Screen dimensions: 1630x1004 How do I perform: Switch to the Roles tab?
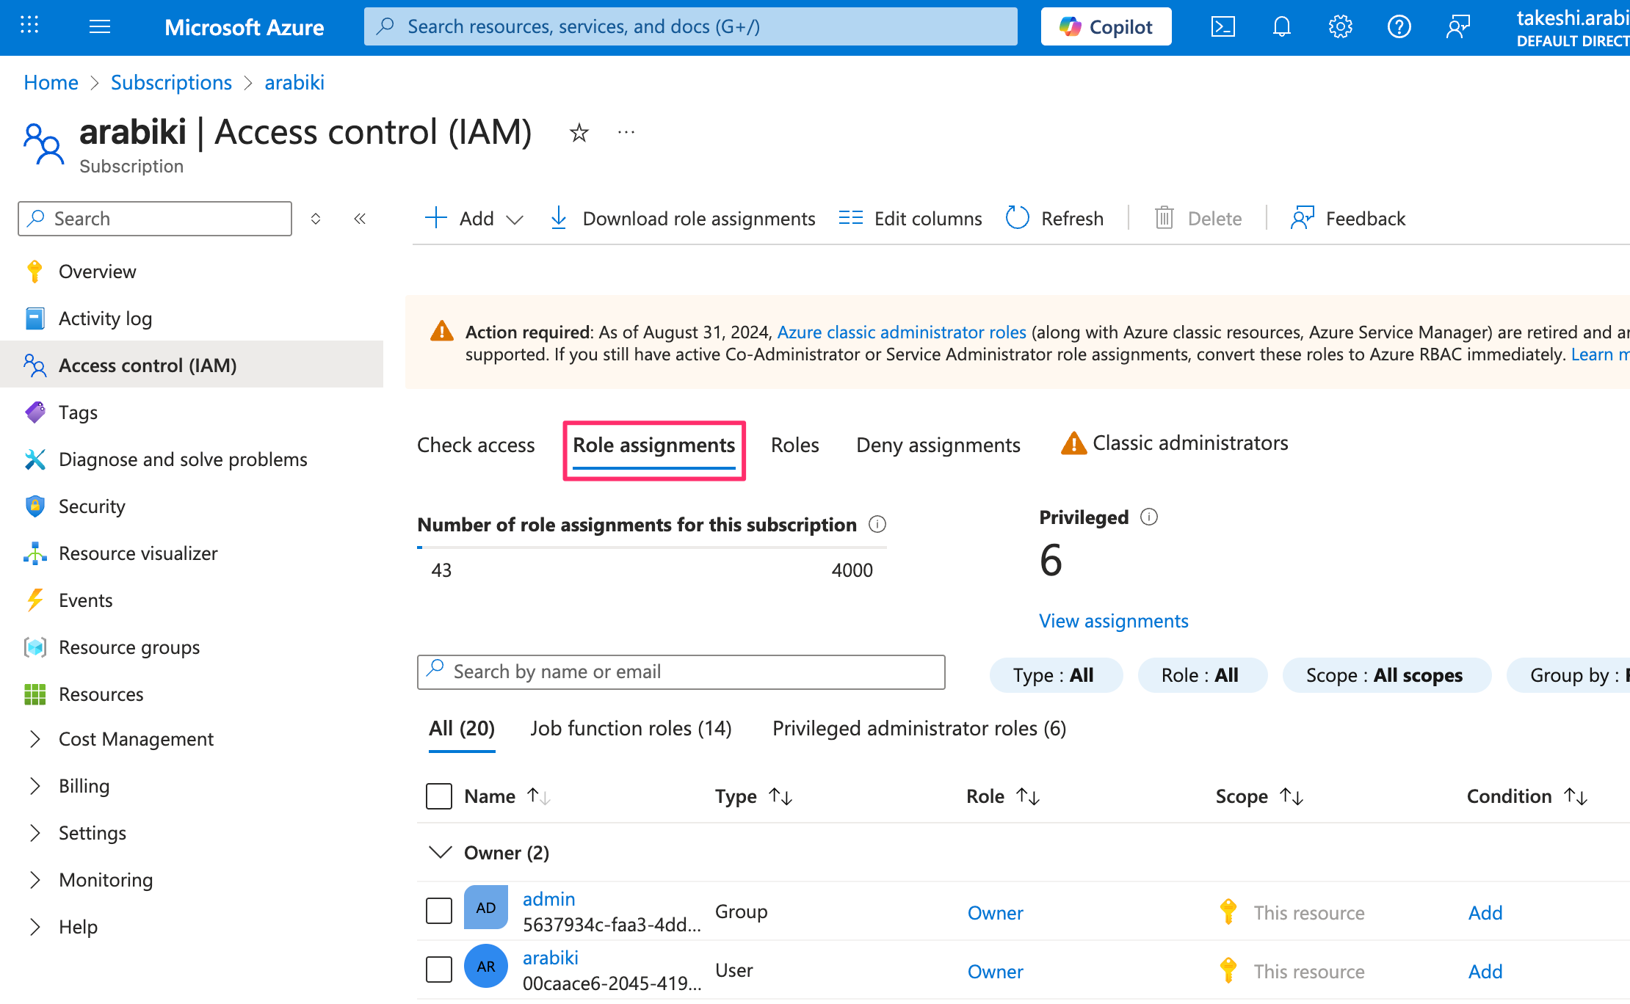pyautogui.click(x=794, y=445)
